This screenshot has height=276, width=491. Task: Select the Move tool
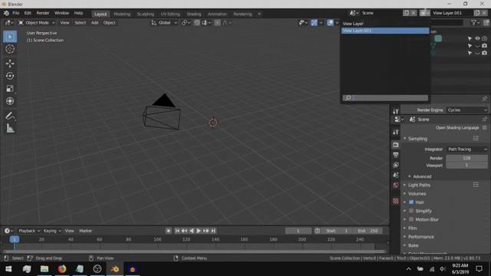(x=10, y=64)
